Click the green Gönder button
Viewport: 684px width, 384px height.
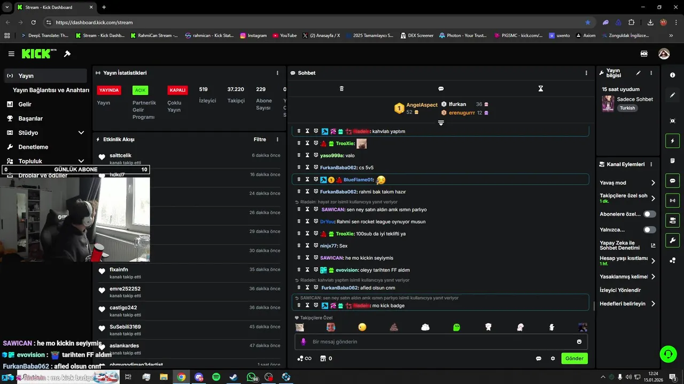[x=574, y=358]
